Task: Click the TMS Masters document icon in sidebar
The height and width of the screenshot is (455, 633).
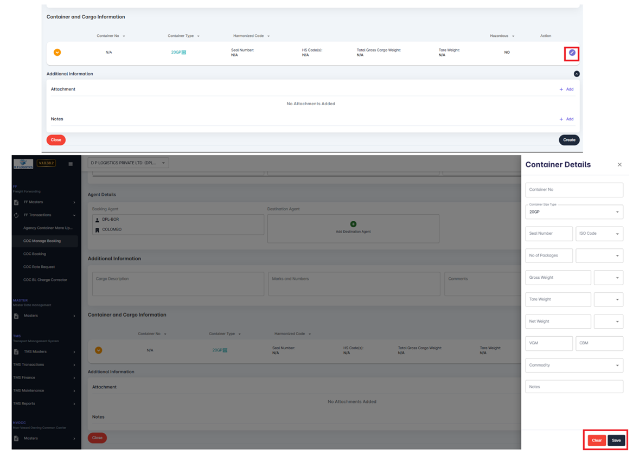Action: [x=16, y=352]
